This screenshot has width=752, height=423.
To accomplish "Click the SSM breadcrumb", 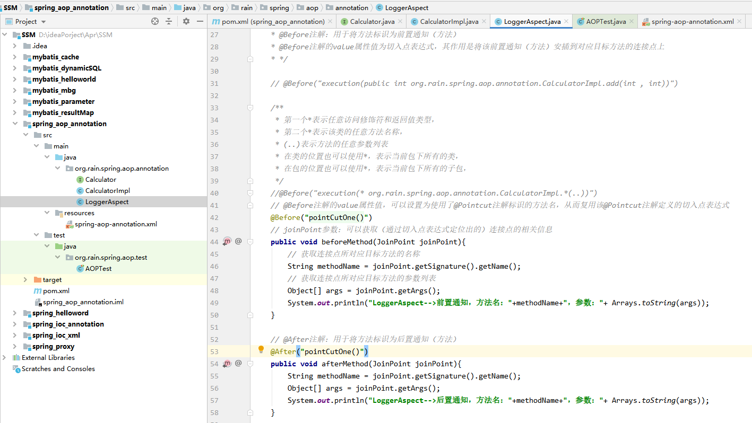I will click(x=10, y=7).
